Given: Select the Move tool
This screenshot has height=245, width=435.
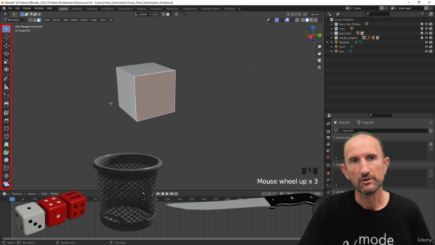Looking at the screenshot, I should pos(6,46).
